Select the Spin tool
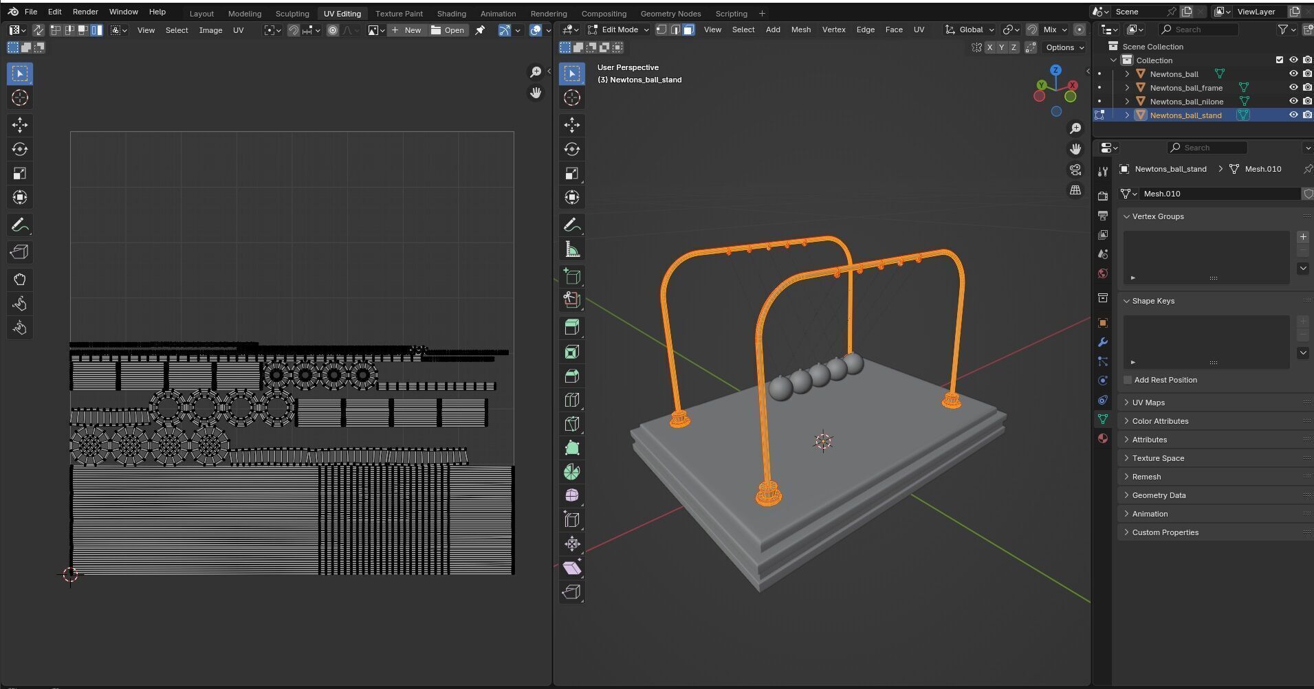 571,472
